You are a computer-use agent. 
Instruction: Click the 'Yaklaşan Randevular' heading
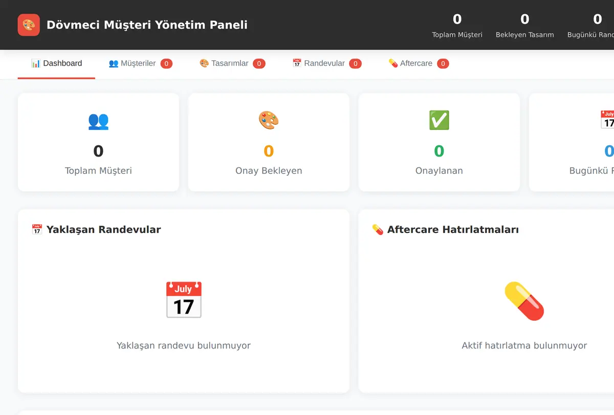(104, 230)
